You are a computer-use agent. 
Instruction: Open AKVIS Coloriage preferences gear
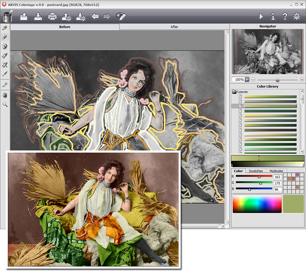tap(296, 16)
